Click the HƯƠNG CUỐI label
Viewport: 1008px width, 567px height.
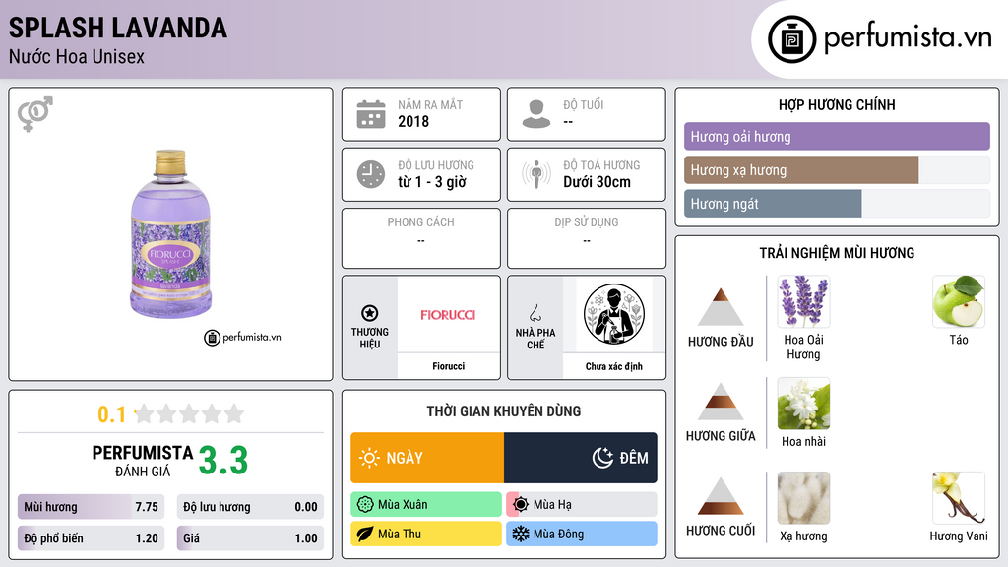tap(721, 531)
